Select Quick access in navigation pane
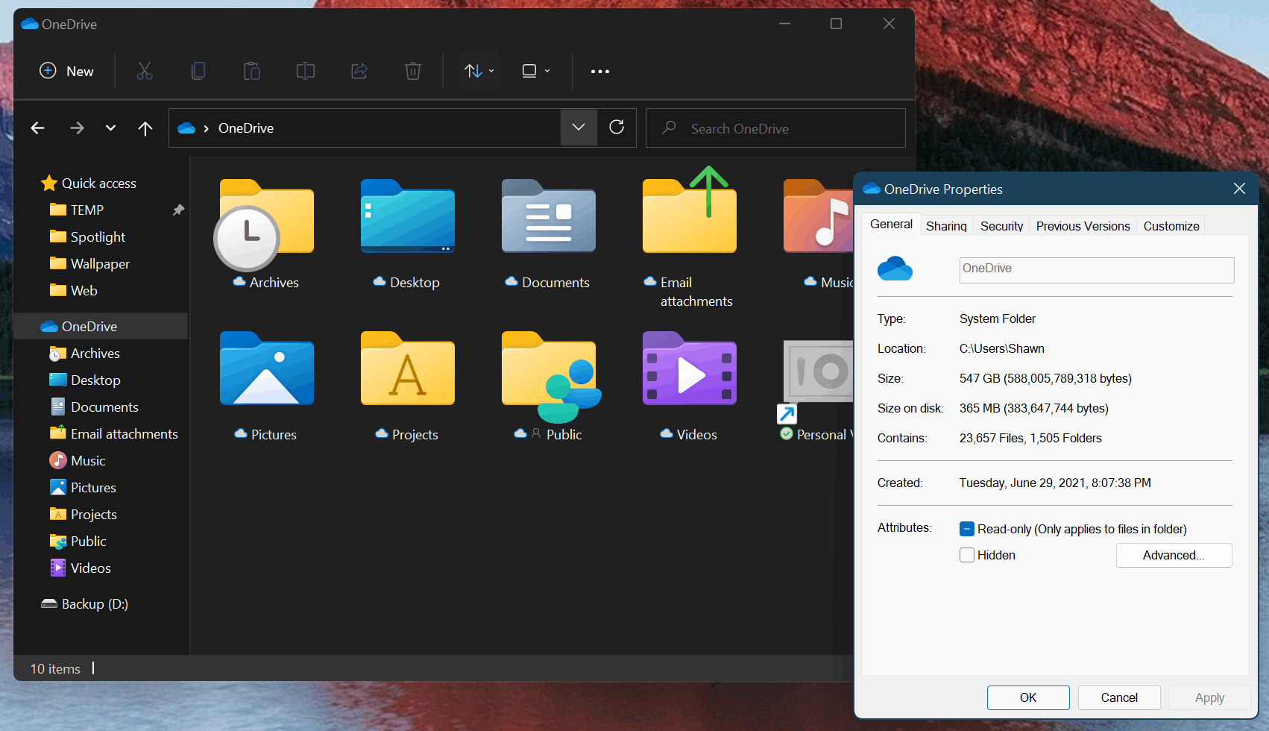 pos(99,183)
